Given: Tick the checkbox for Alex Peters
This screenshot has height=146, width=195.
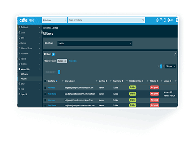Looking at the screenshot, I should pyautogui.click(x=45, y=88).
